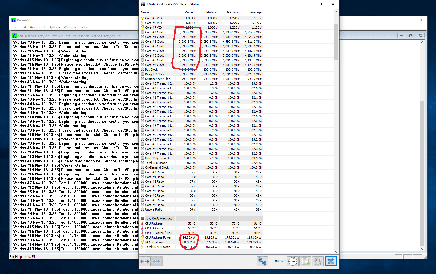Select the Core #6 VID row
Viewport: 436px width, 274px height.
201,23
